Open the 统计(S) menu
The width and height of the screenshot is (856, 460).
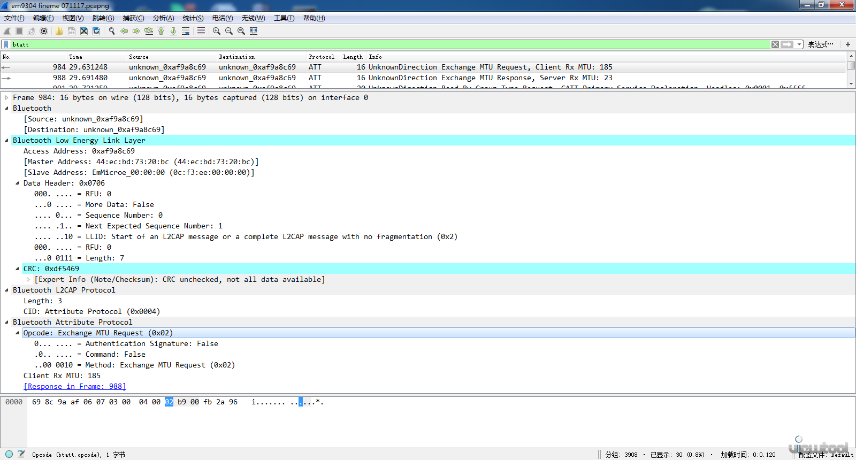click(x=193, y=18)
